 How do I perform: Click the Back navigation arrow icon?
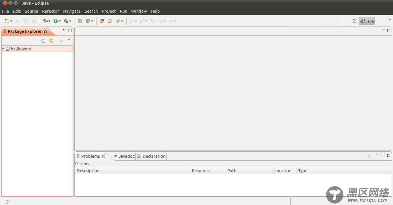click(x=160, y=21)
